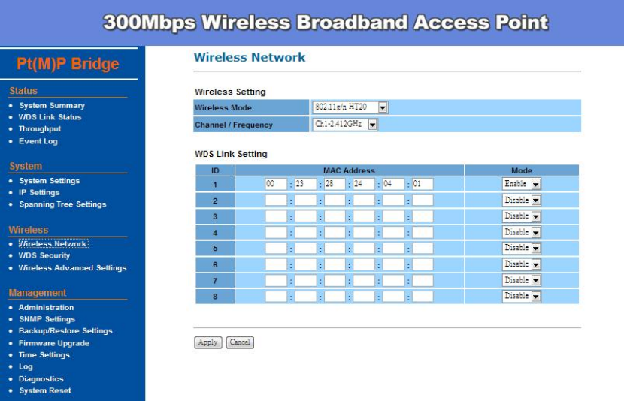Open the Channel / Frequency dropdown
The image size is (624, 401).
[345, 125]
